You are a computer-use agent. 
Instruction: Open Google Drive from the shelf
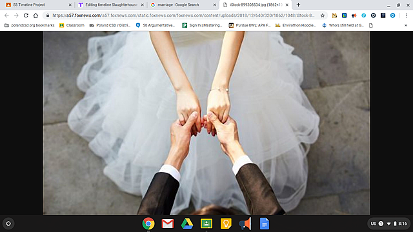(x=187, y=224)
